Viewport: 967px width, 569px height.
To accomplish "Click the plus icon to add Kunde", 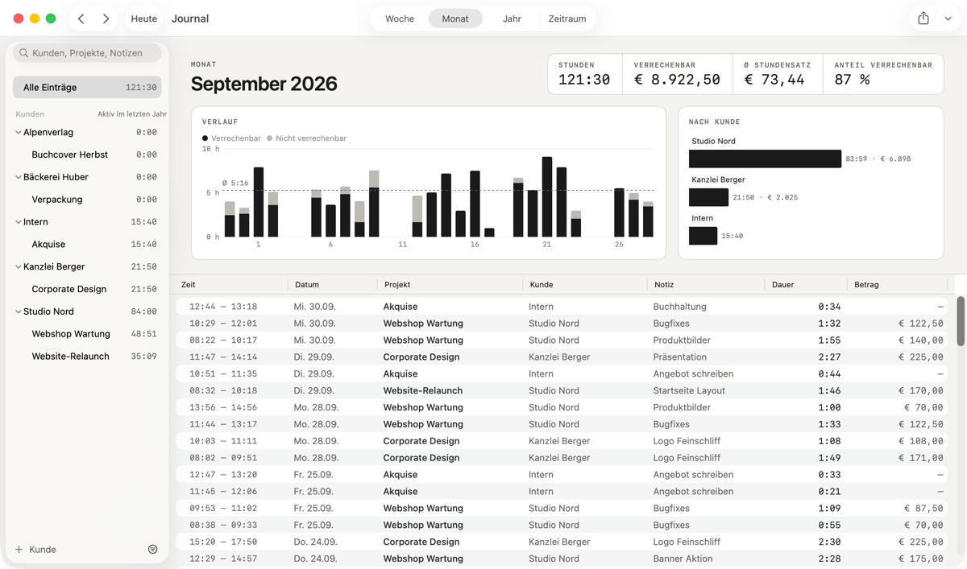I will 19,549.
